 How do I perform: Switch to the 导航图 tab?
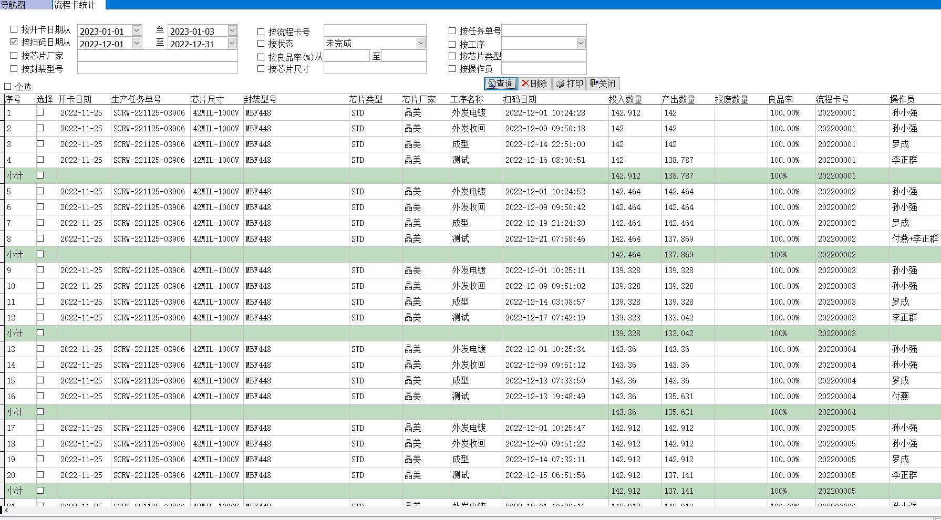click(x=13, y=5)
